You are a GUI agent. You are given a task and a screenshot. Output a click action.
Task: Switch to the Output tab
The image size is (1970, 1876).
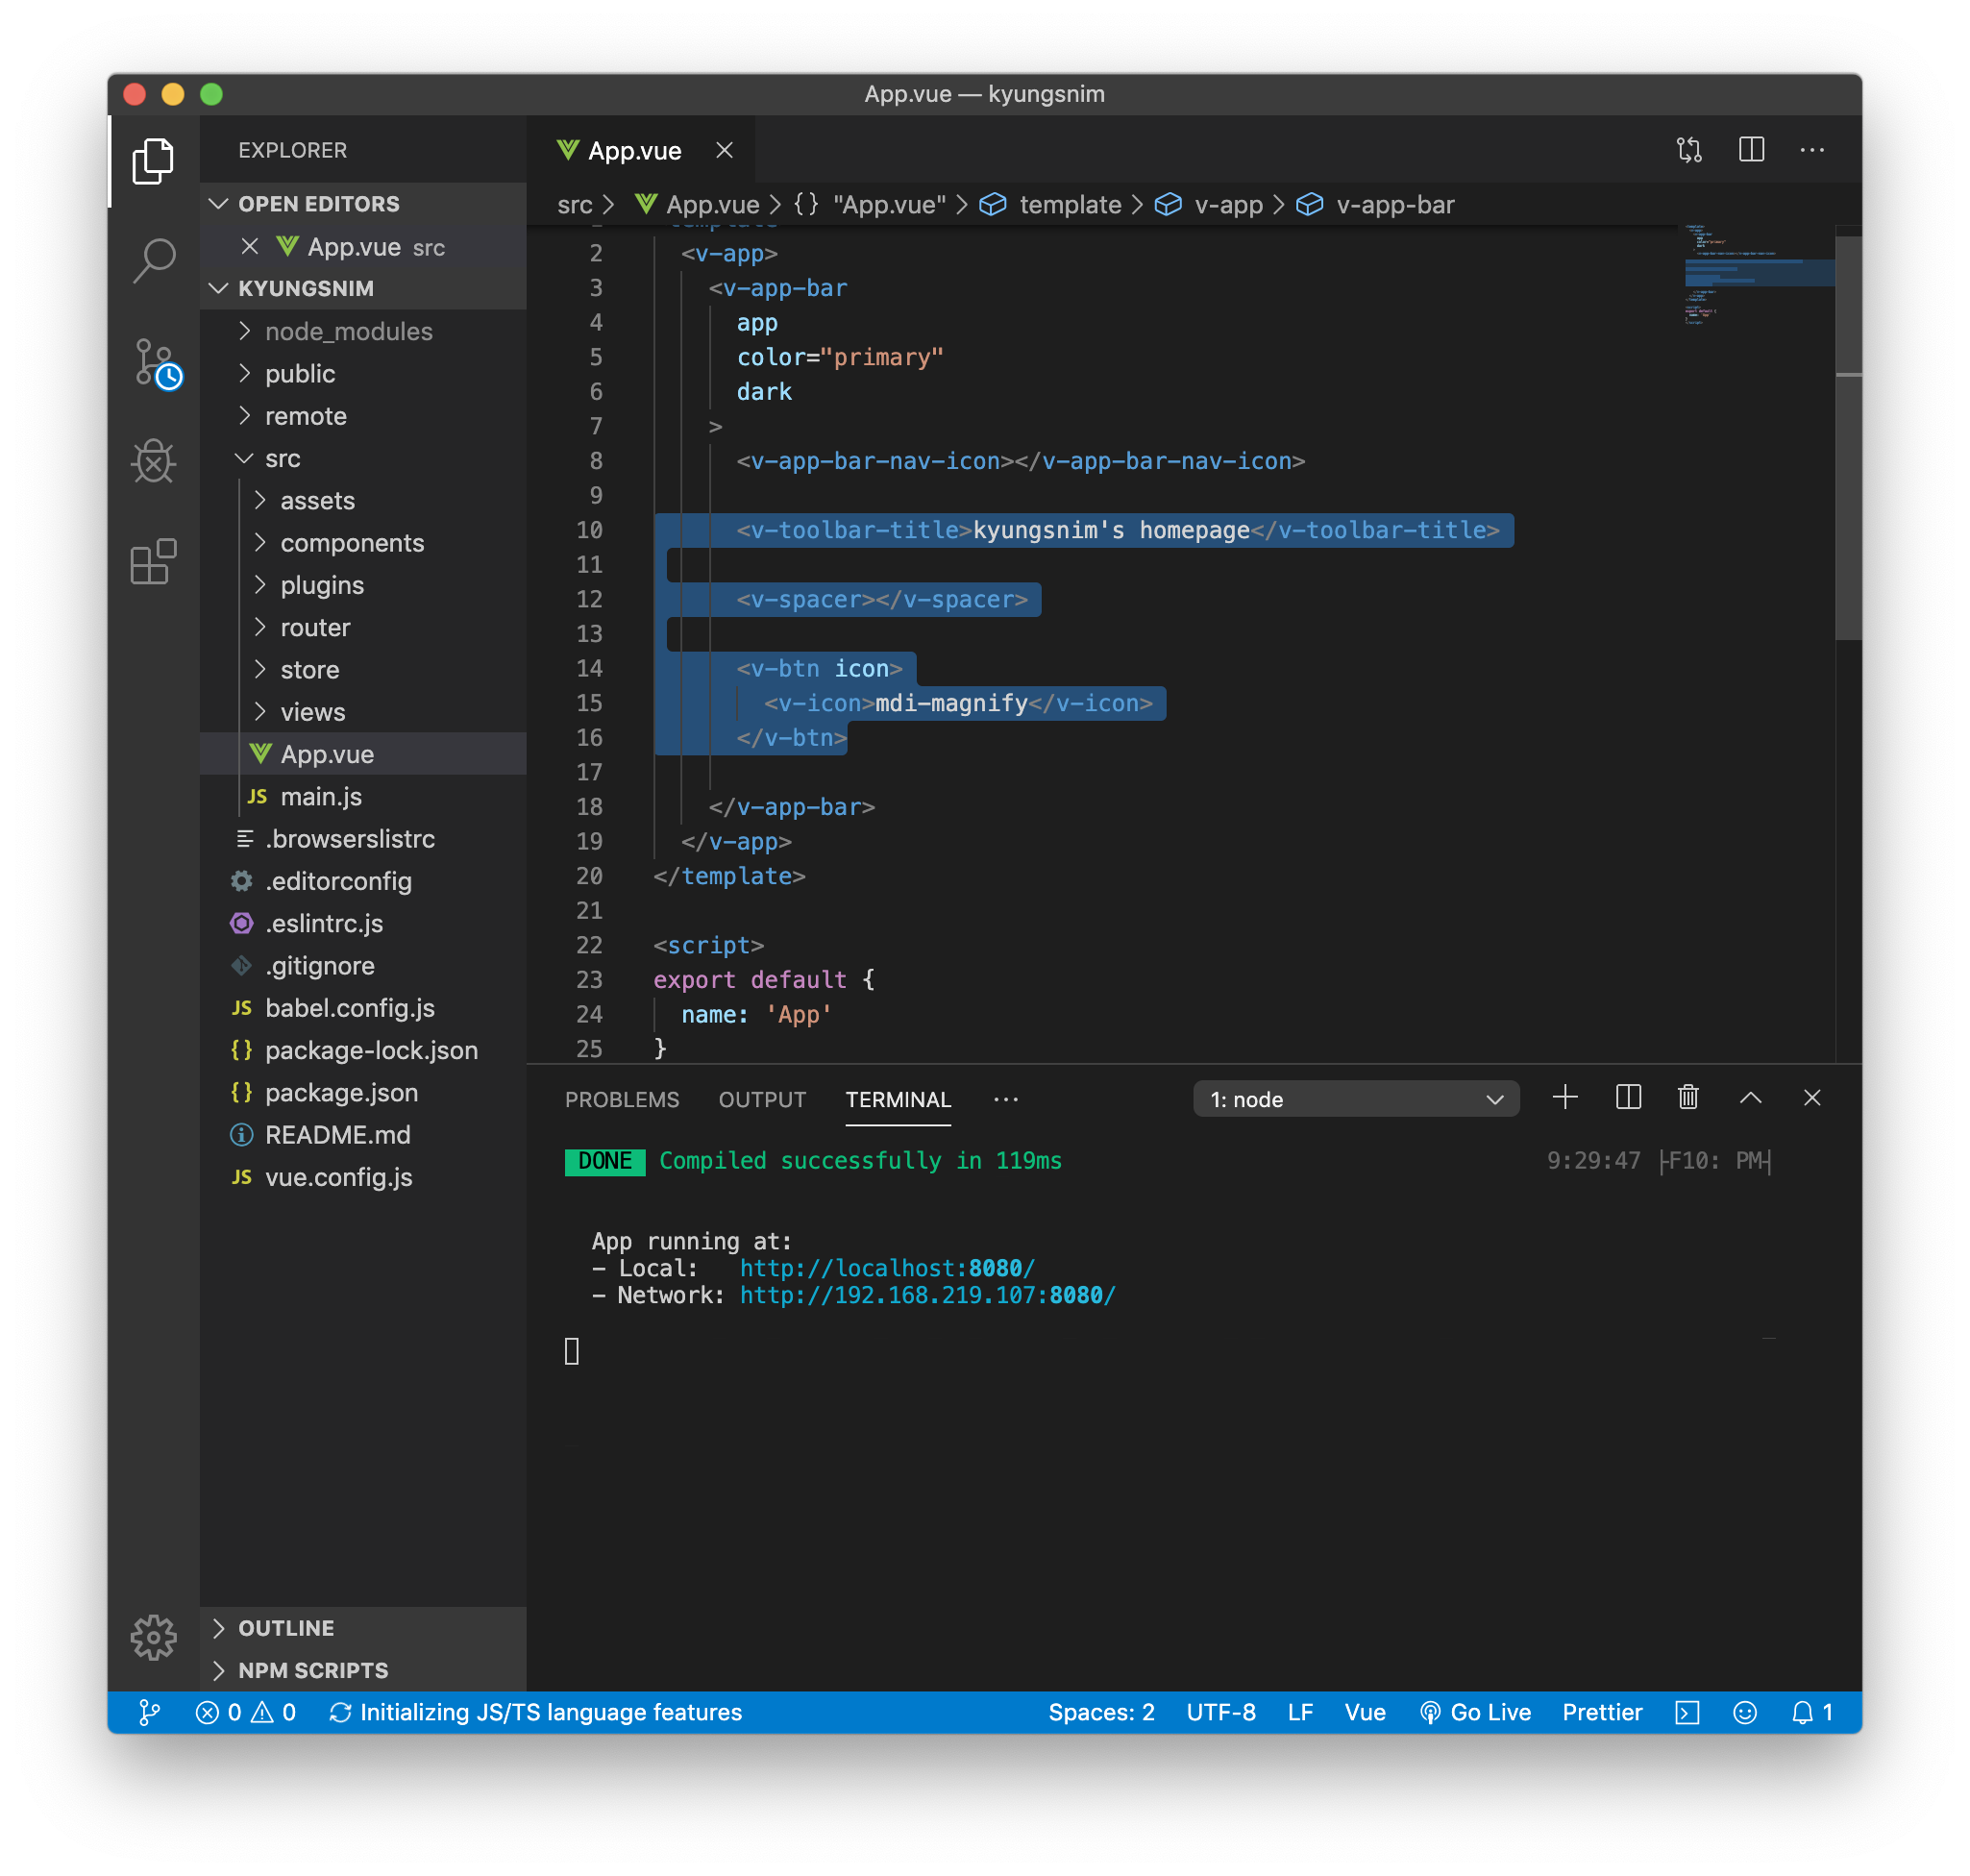pos(762,1099)
